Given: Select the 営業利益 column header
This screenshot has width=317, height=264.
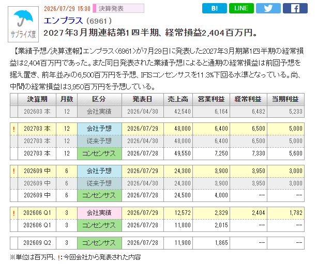Looking at the screenshot, I should (x=212, y=99).
